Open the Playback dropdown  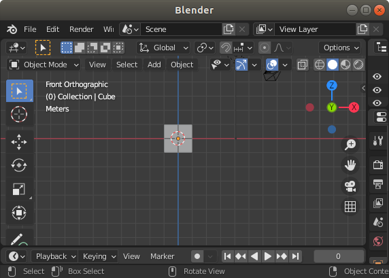(54, 256)
